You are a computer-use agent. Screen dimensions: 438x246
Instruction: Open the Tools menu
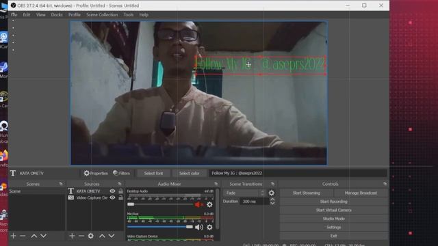(x=129, y=14)
